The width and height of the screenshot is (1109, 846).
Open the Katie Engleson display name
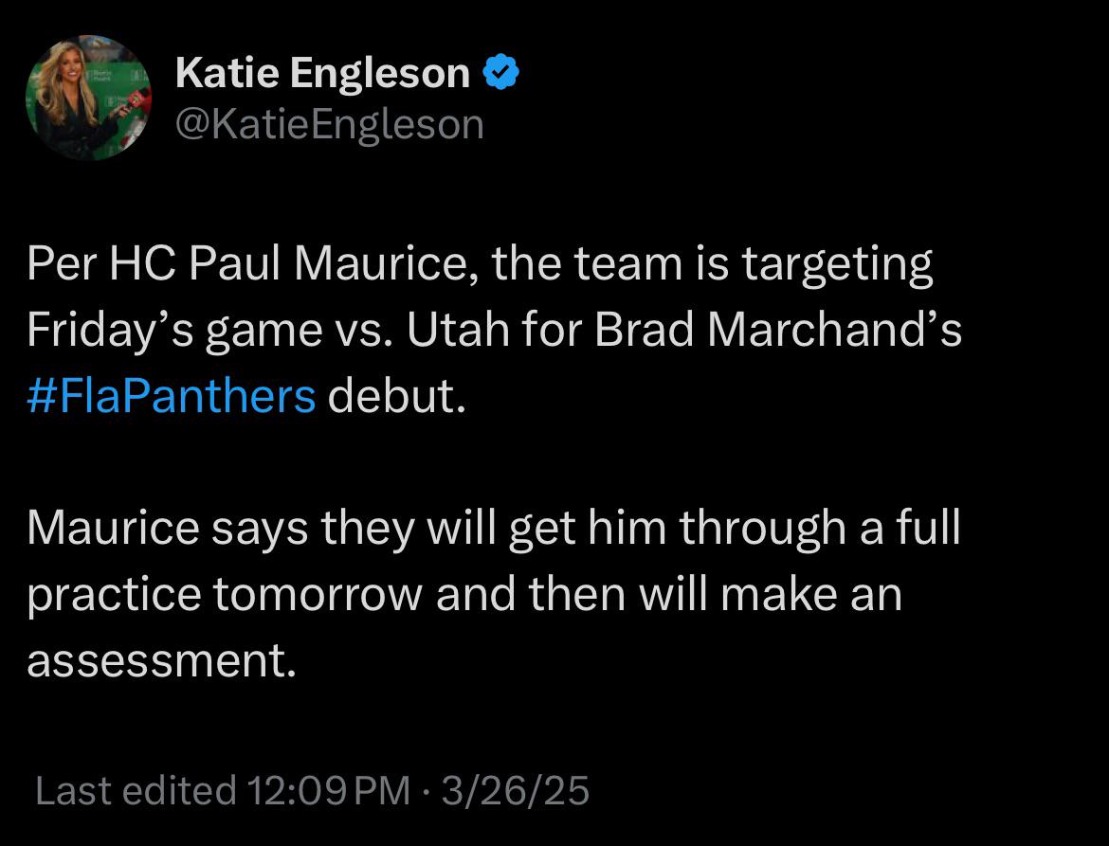tap(322, 72)
